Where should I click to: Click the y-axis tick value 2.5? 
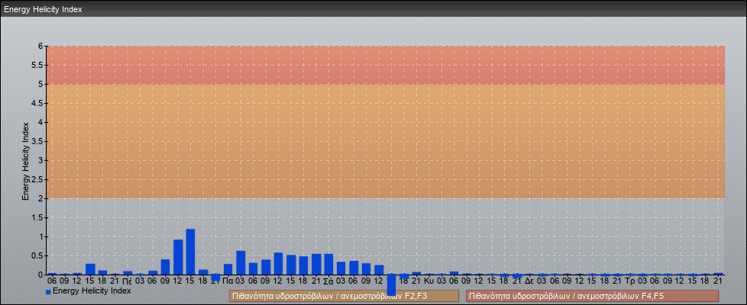point(37,179)
